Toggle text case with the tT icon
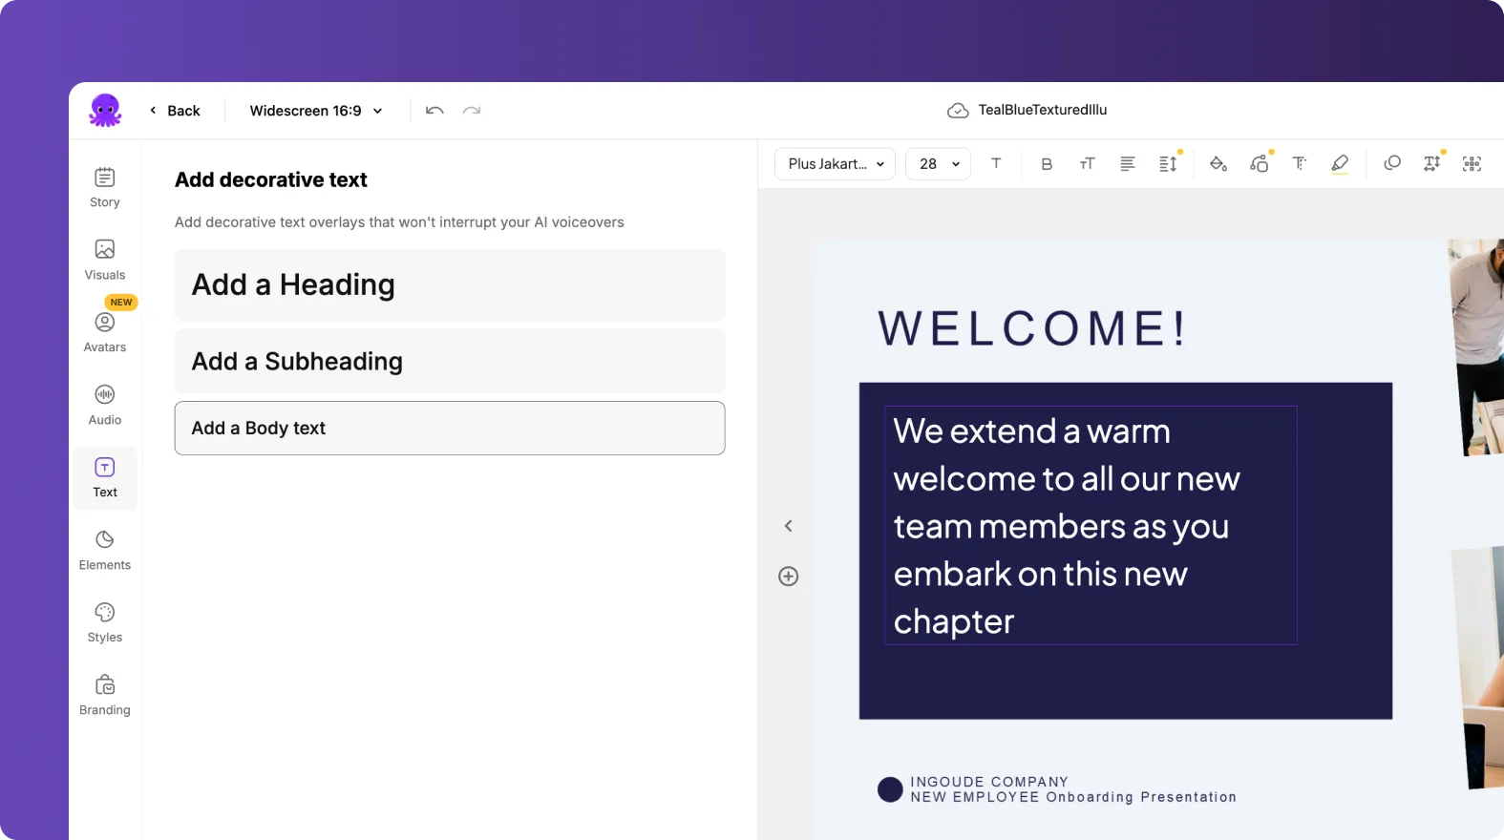 pyautogui.click(x=1087, y=164)
